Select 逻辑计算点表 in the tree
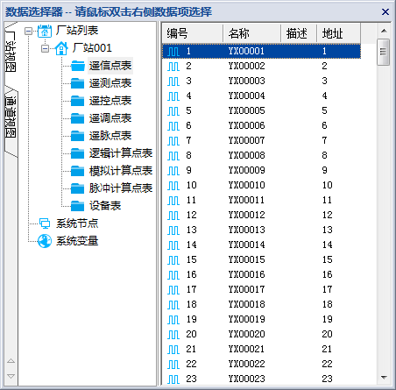This screenshot has height=390, width=396. tap(121, 153)
